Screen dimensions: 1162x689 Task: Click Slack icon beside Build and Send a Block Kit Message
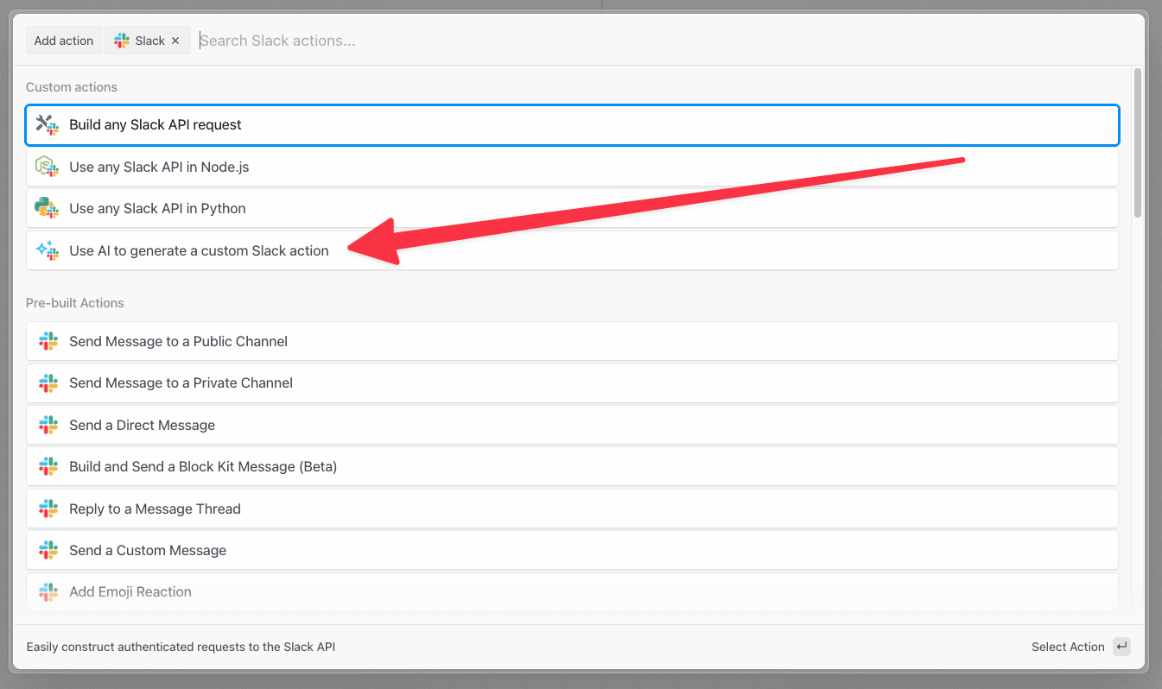tap(48, 466)
